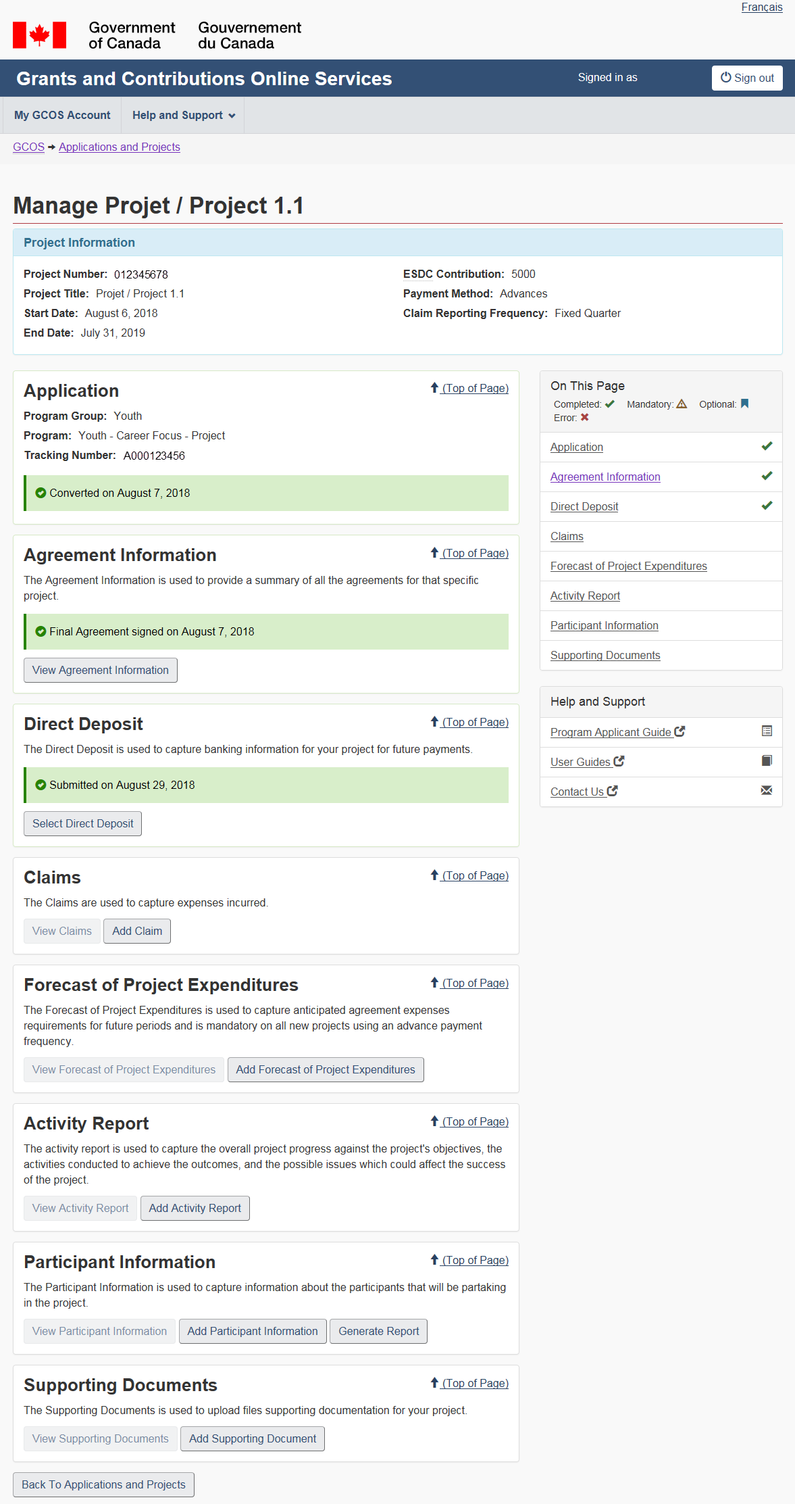Jump to Activity Report in sidebar

tap(585, 596)
